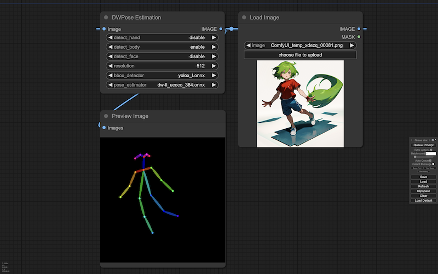The image size is (438, 274).
Task: Decrease the resolution value with left arrow
Action: coord(110,66)
